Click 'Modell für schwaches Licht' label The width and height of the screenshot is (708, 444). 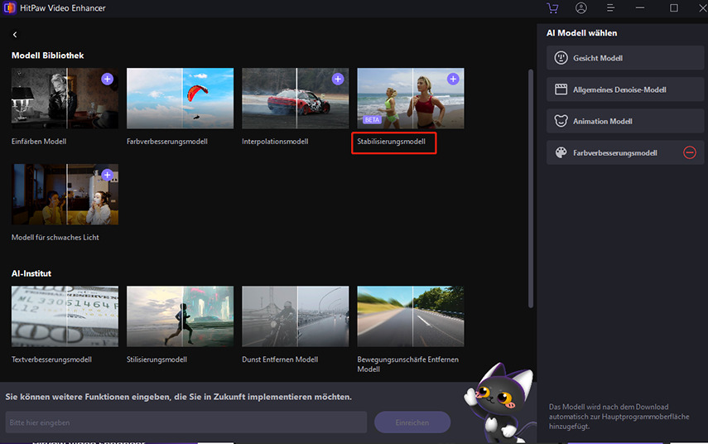click(55, 237)
